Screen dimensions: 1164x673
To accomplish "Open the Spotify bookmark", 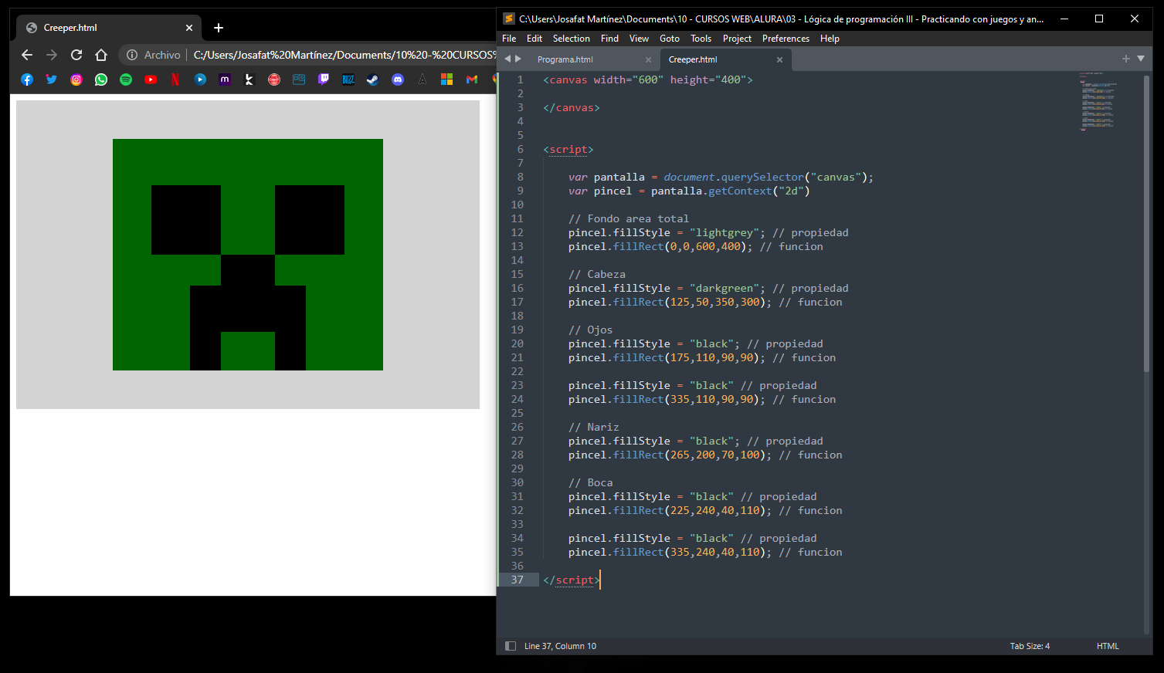I will click(126, 79).
